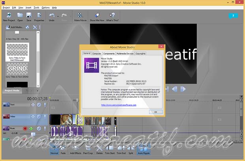Click the blue help bubble icon
245x161 pixels.
(x=233, y=16)
